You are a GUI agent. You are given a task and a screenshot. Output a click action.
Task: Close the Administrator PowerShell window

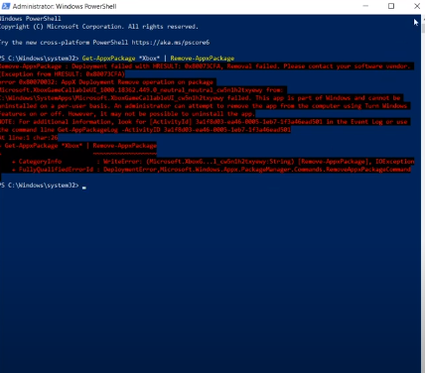point(417,6)
